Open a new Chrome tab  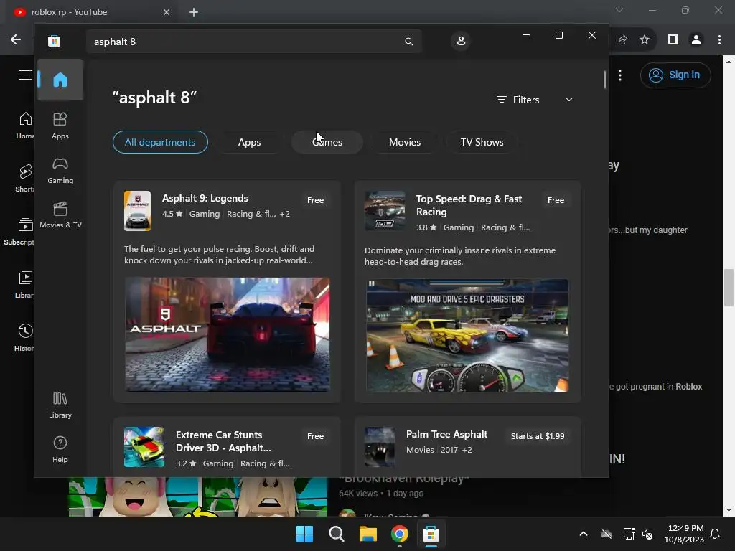click(x=194, y=12)
